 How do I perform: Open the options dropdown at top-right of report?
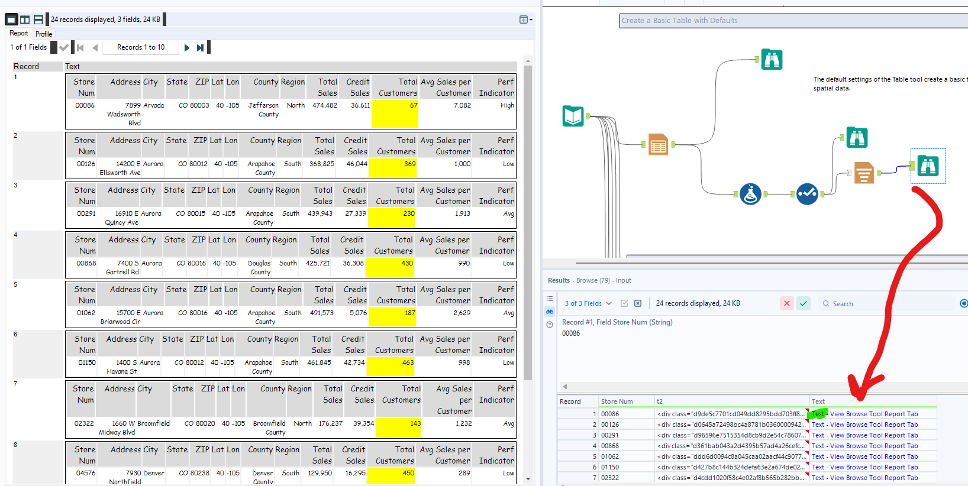click(525, 20)
